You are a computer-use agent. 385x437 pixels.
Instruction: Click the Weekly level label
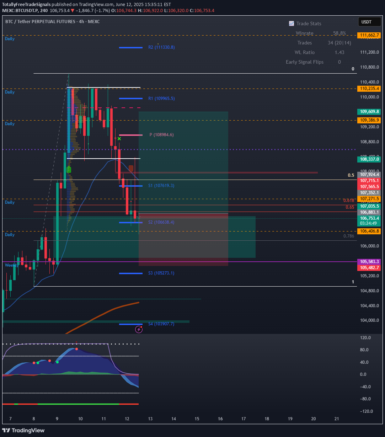[11, 265]
